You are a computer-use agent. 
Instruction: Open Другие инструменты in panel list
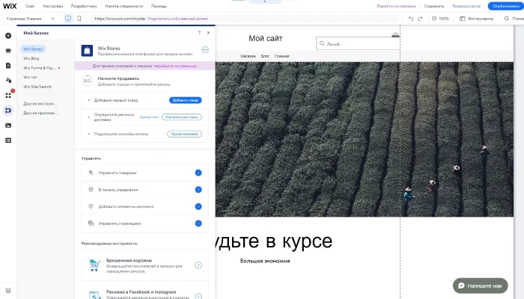[40, 103]
